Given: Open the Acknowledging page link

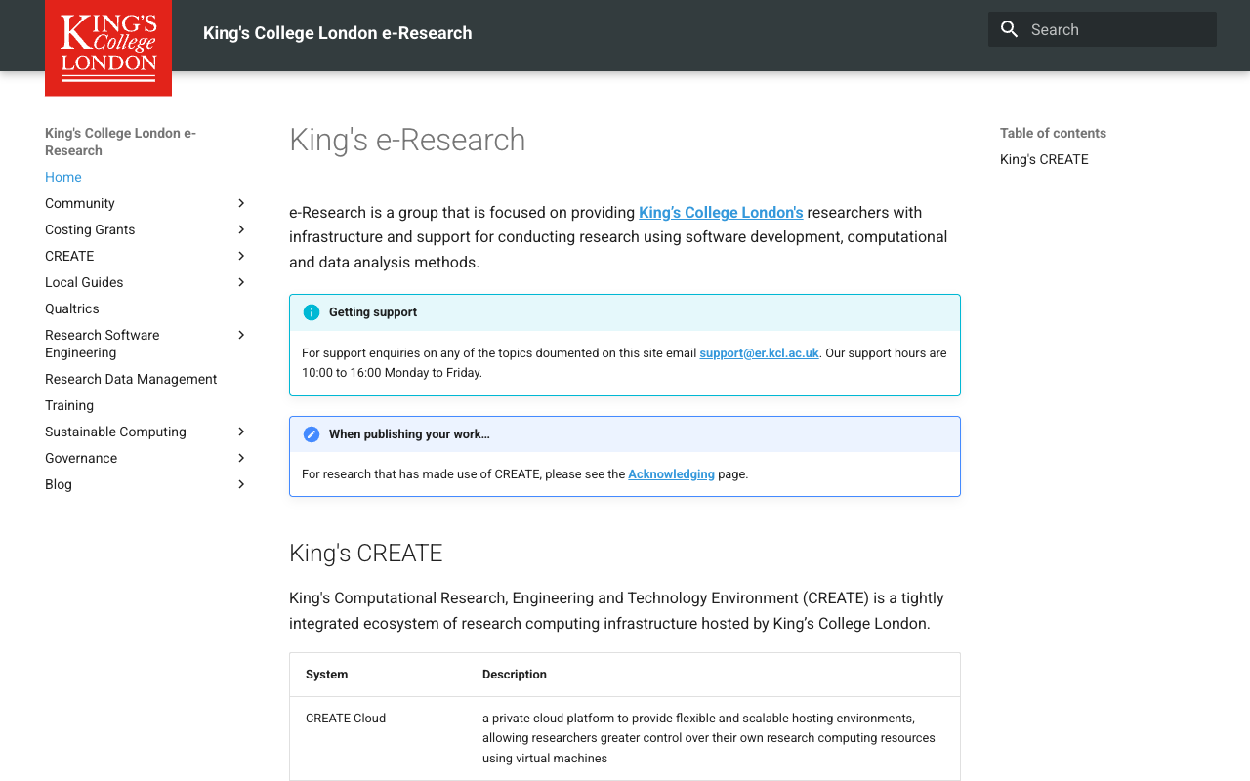Looking at the screenshot, I should point(671,474).
